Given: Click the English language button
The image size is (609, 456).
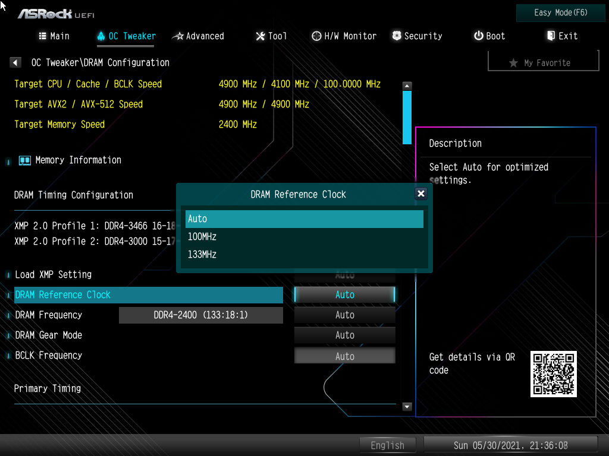Looking at the screenshot, I should pos(387,445).
